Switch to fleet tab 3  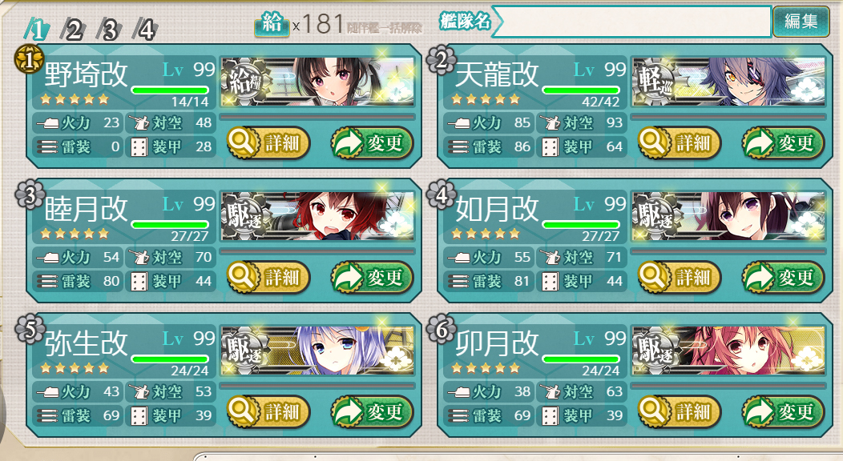109,29
